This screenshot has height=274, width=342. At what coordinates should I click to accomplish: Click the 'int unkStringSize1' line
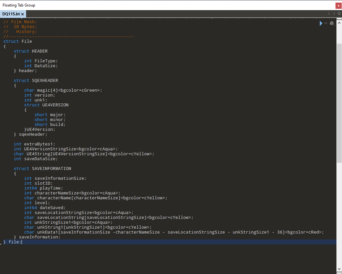(68, 222)
